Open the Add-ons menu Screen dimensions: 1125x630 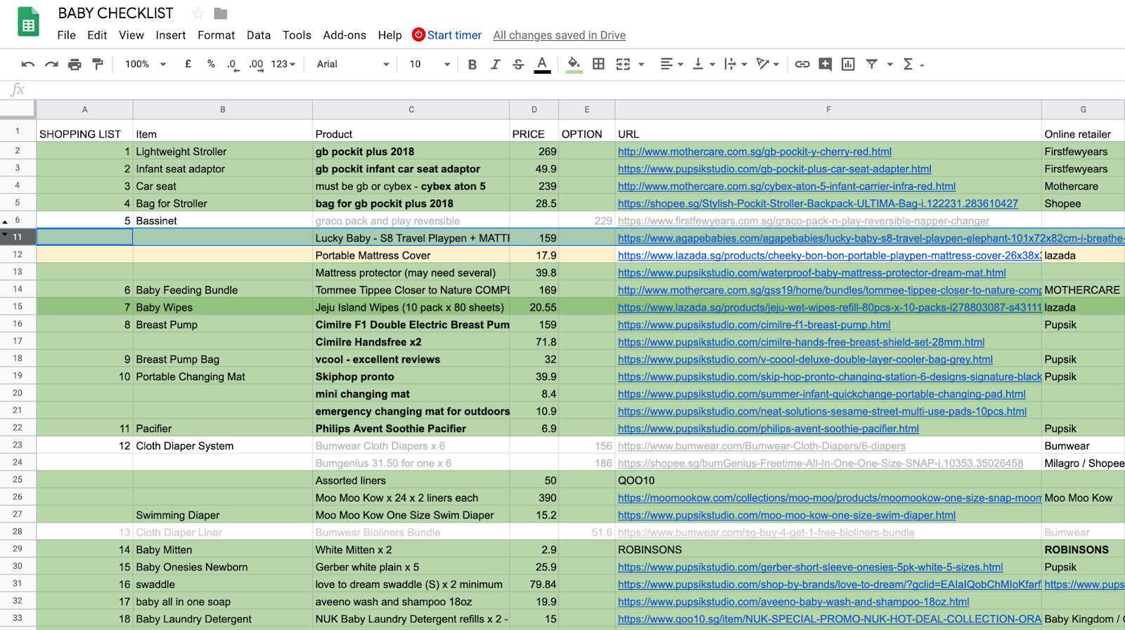click(345, 35)
